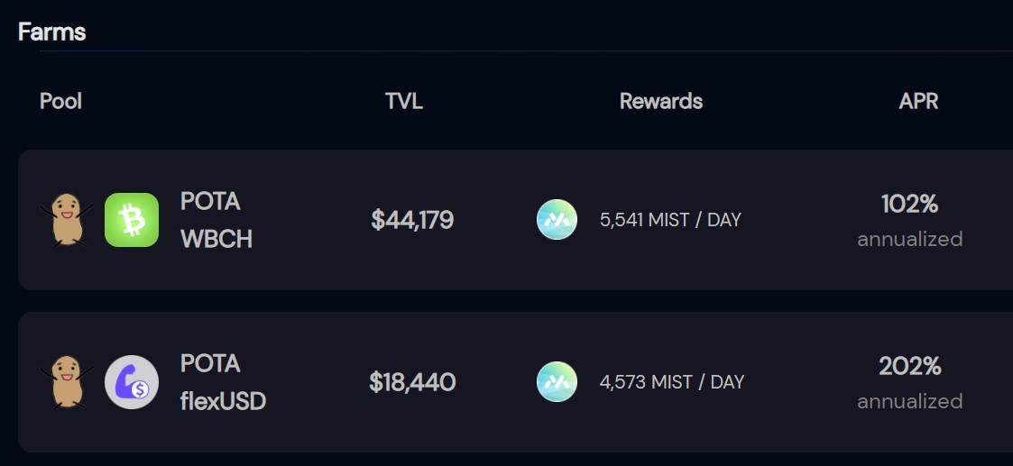
Task: Expand the POTA WBCH farm row
Action: (x=516, y=220)
